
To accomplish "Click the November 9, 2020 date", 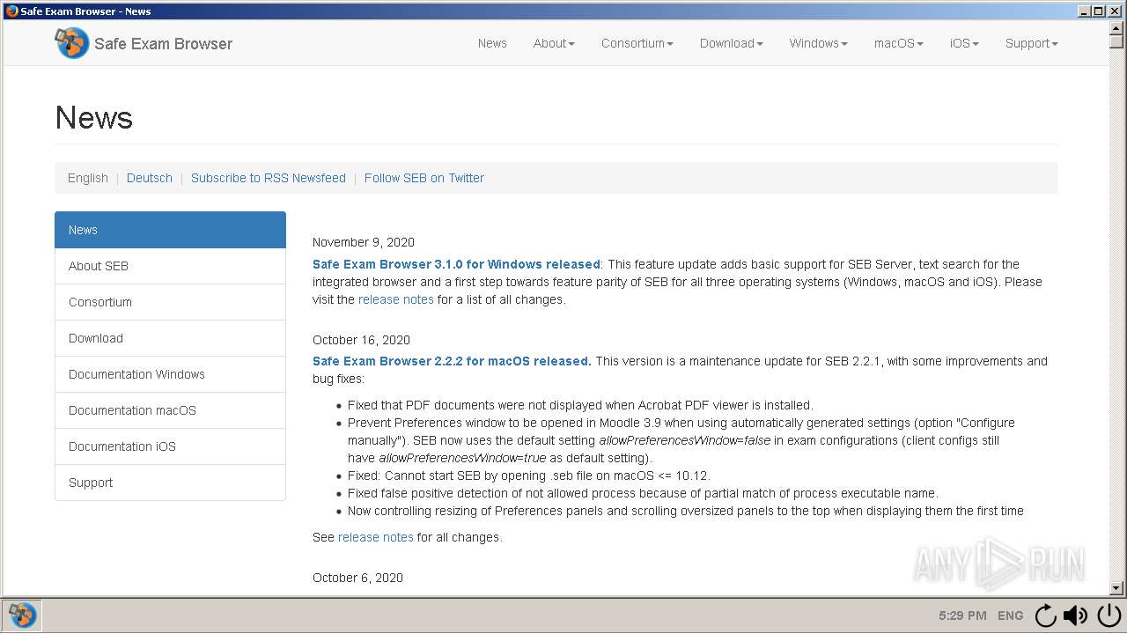I will 364,242.
